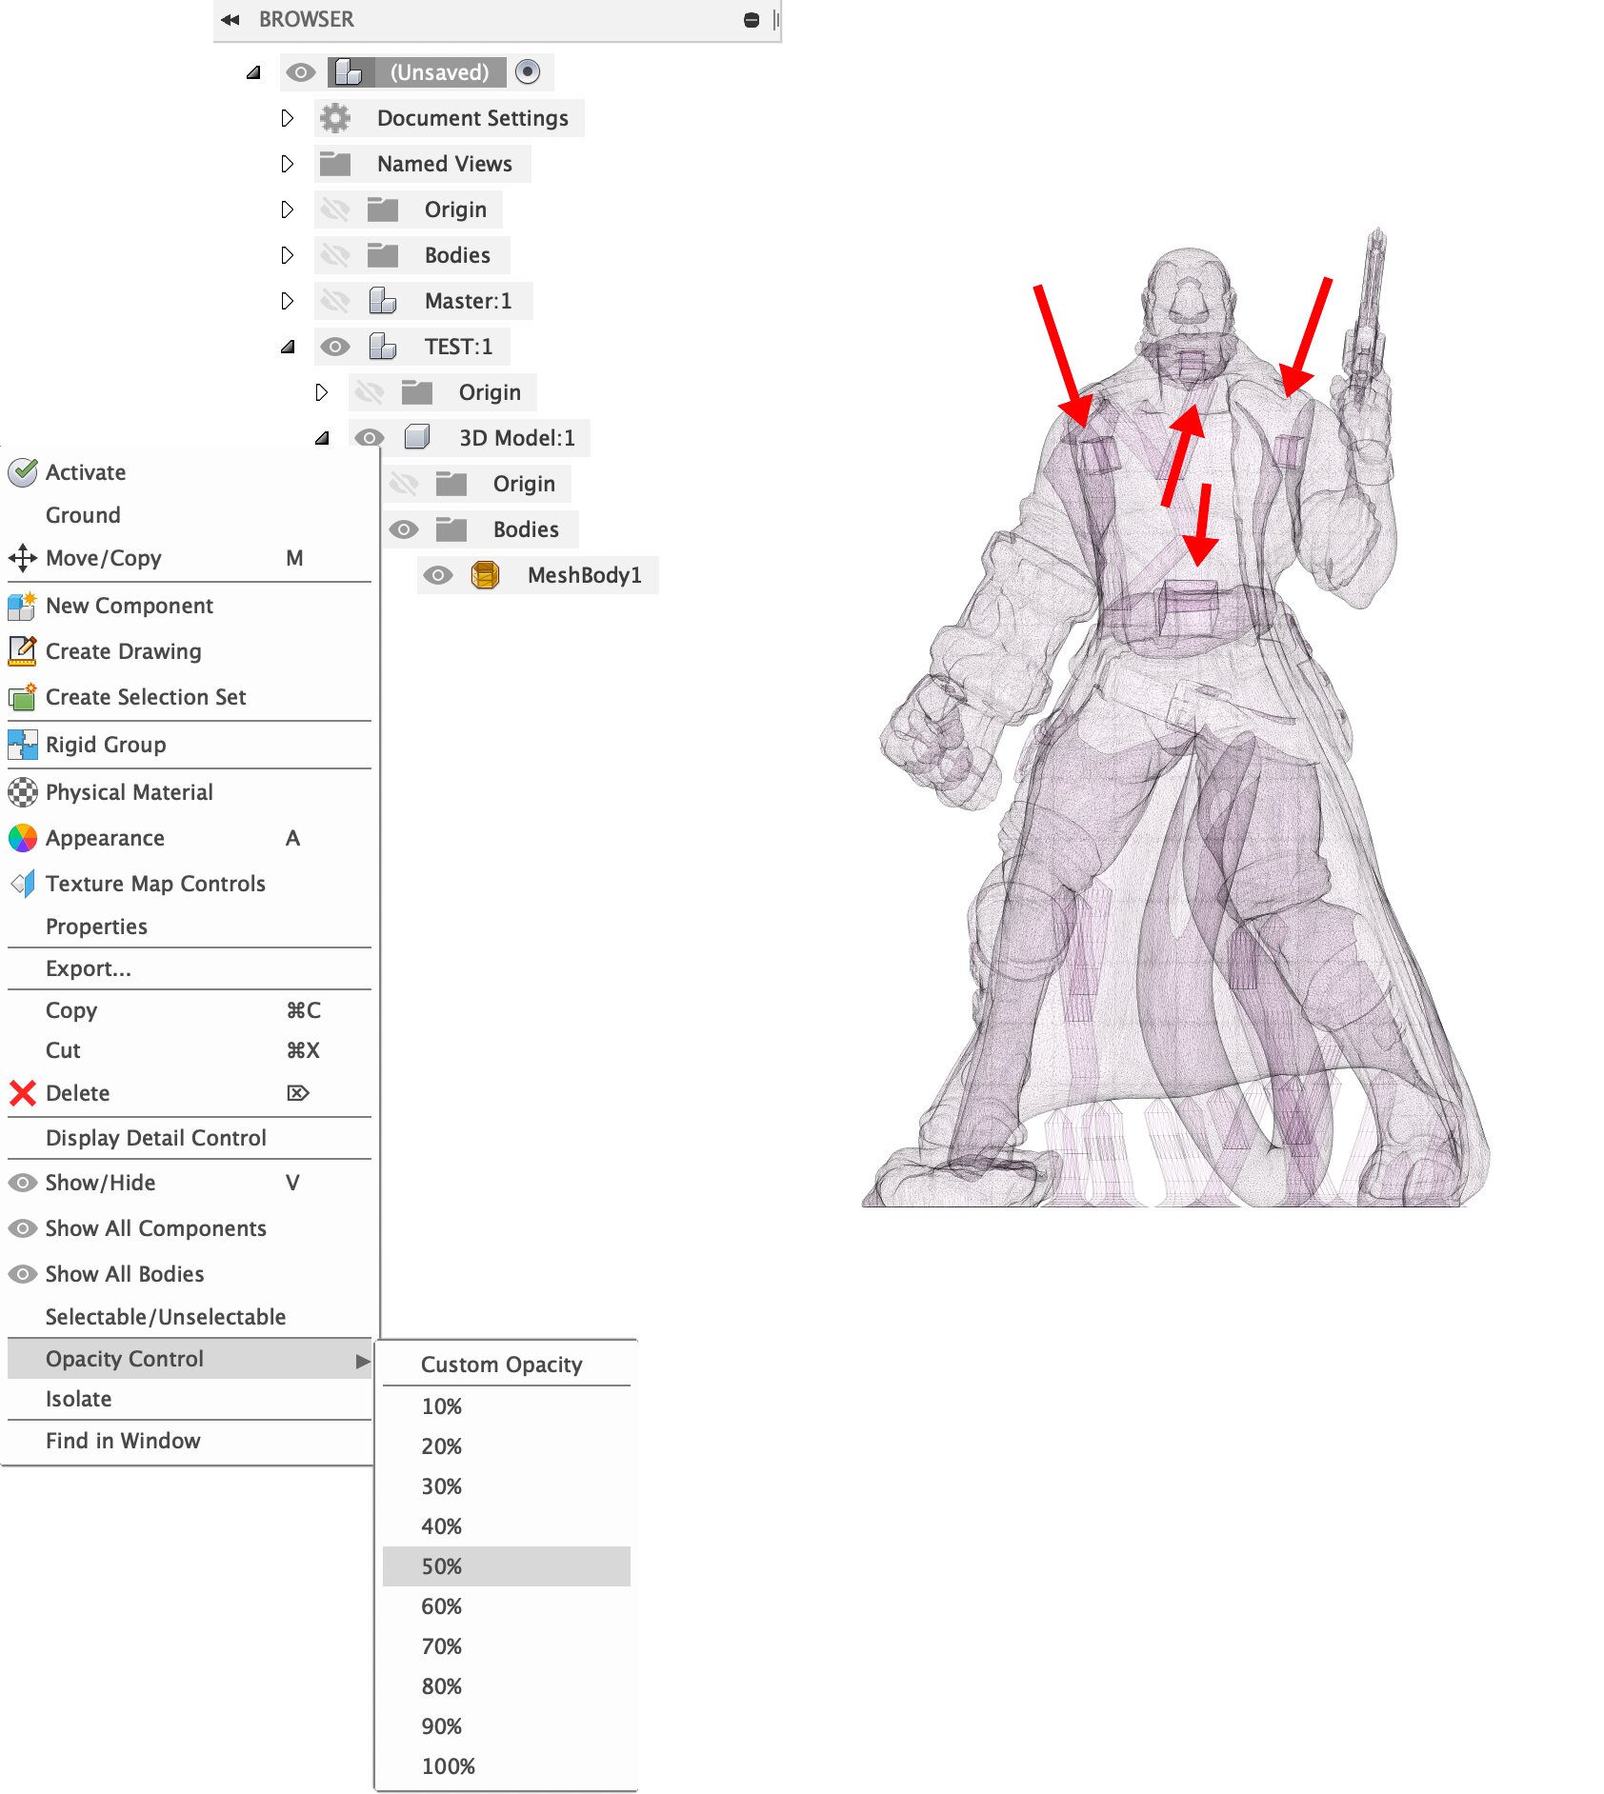The height and width of the screenshot is (1794, 1604).
Task: Show the top-level Bodies folder
Action: 335,255
